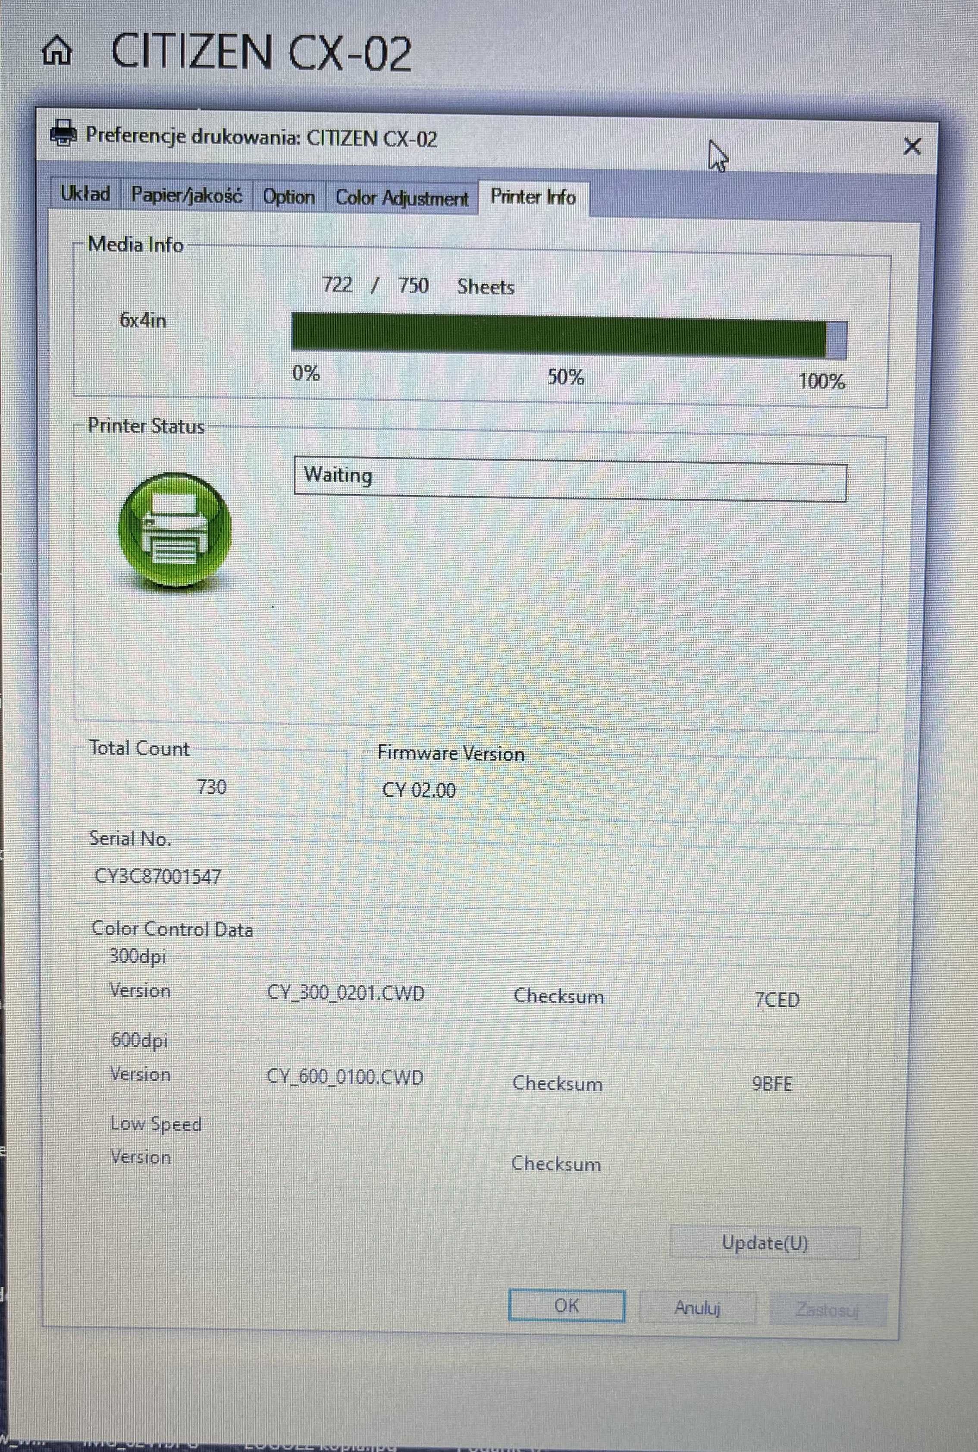This screenshot has height=1452, width=978.
Task: Select the Printer Info tab
Action: pos(533,197)
